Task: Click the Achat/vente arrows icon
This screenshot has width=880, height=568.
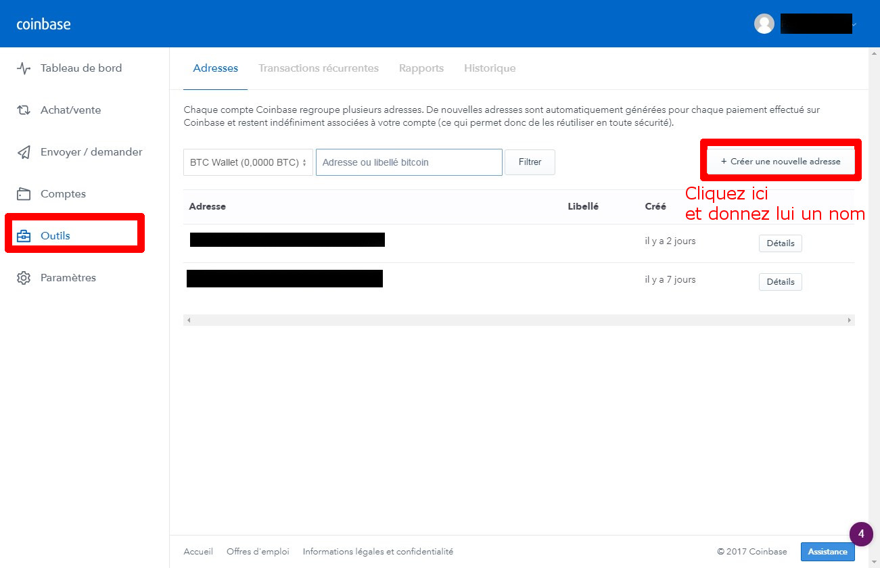Action: click(24, 110)
